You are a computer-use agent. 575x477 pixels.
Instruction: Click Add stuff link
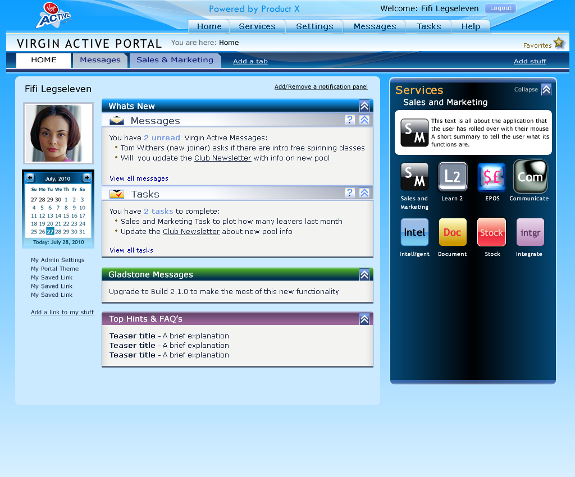(x=530, y=61)
